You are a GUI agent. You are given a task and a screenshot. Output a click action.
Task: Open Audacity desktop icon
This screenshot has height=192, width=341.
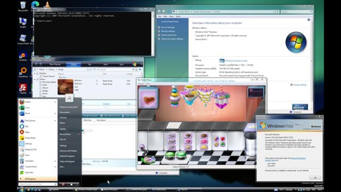click(23, 56)
